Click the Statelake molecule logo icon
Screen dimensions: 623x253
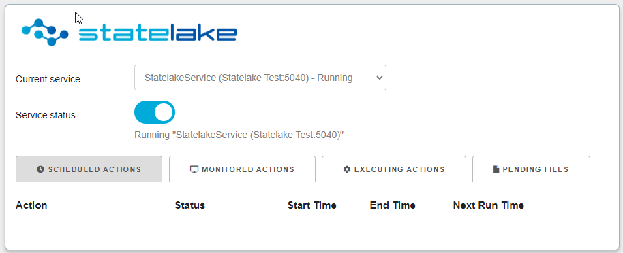pos(45,32)
